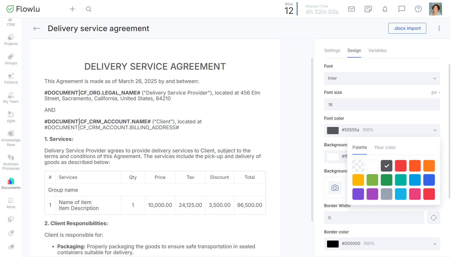This screenshot has width=451, height=257.
Task: Open the three-dot options menu
Action: point(439,28)
